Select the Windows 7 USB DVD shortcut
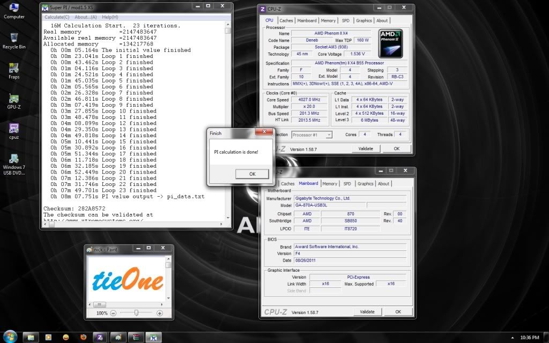This screenshot has height=343, width=549. point(14,165)
